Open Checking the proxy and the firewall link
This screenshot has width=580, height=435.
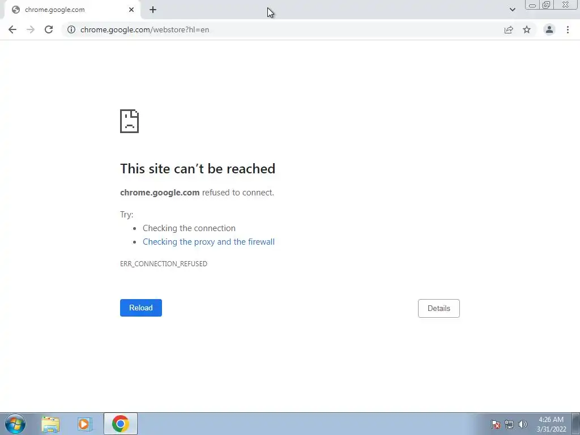[208, 241]
